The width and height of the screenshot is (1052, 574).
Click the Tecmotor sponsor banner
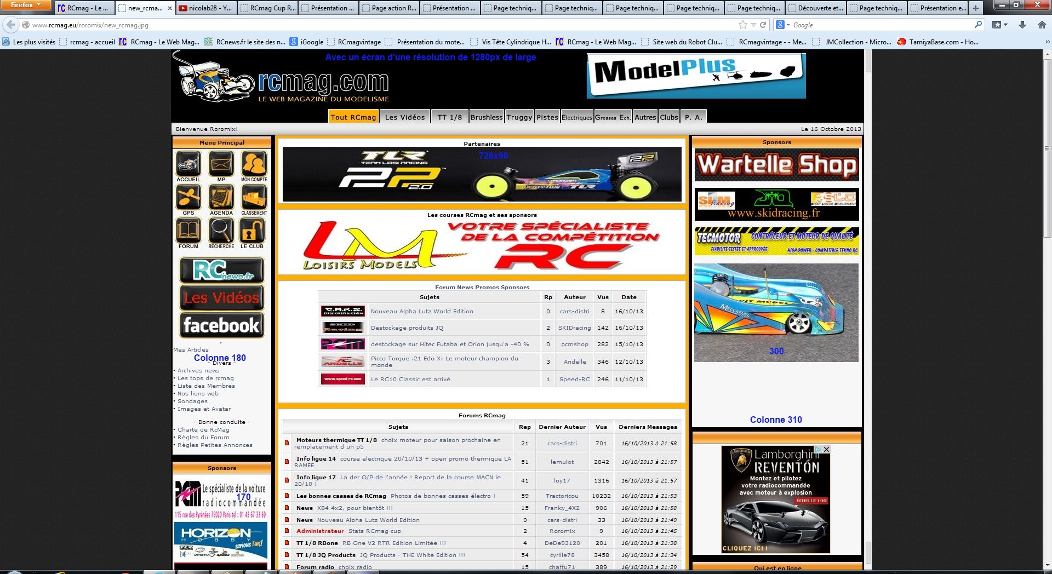(776, 241)
